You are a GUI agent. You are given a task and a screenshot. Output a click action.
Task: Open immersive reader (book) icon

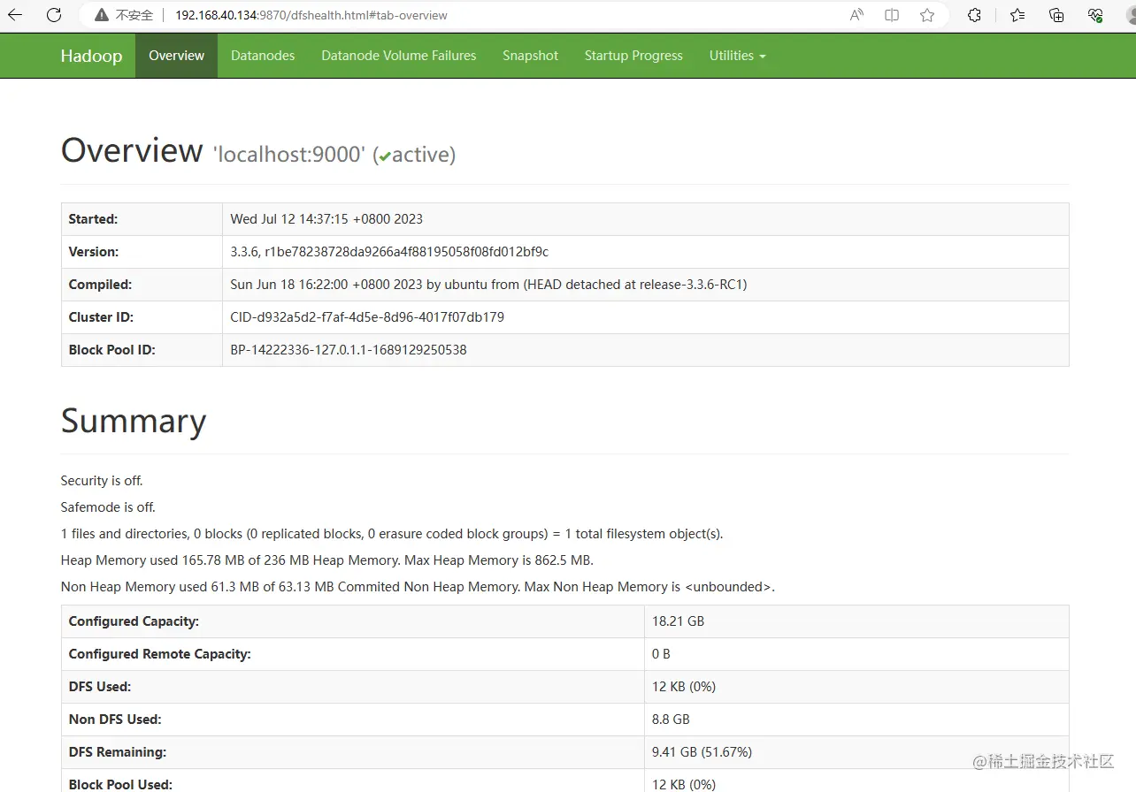tap(892, 15)
